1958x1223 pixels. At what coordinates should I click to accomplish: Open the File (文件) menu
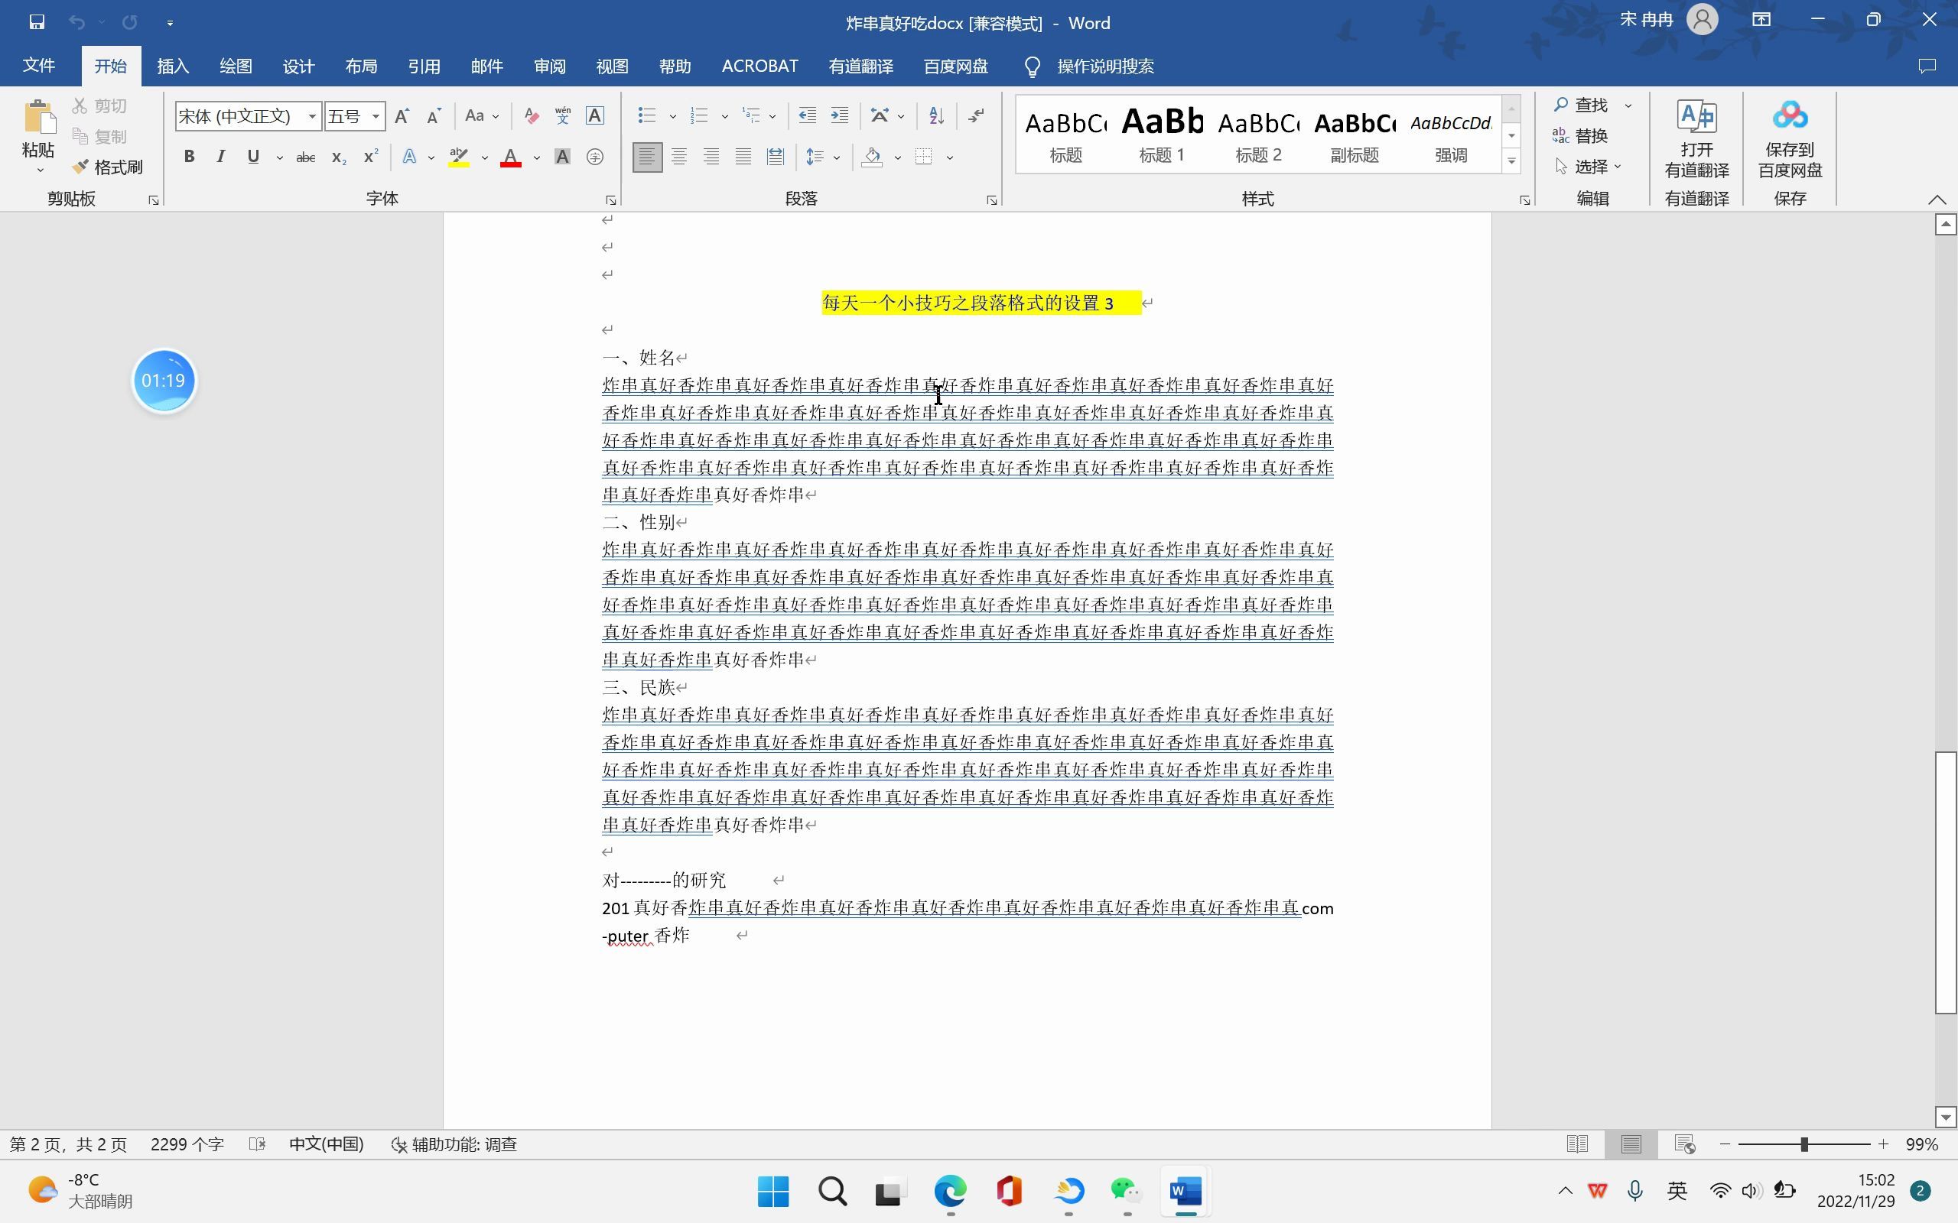point(39,67)
